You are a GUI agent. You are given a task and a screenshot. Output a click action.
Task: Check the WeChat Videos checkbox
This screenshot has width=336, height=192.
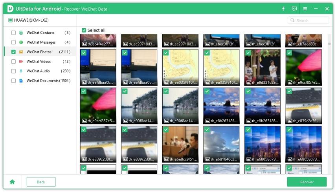[x=13, y=62]
